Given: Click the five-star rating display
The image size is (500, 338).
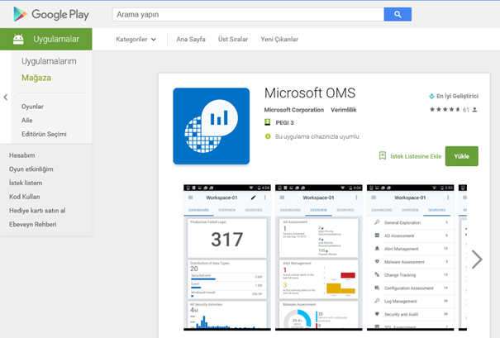Looking at the screenshot, I should pyautogui.click(x=445, y=109).
